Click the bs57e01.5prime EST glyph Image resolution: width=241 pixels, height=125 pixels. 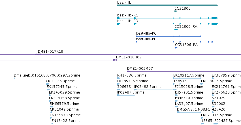(x=176, y=95)
